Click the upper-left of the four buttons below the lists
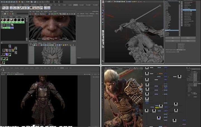The image size is (201, 127). (173, 38)
